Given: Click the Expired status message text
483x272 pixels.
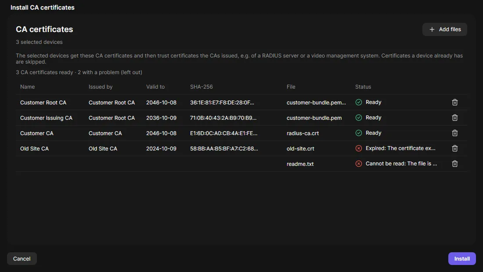Looking at the screenshot, I should [x=400, y=148].
